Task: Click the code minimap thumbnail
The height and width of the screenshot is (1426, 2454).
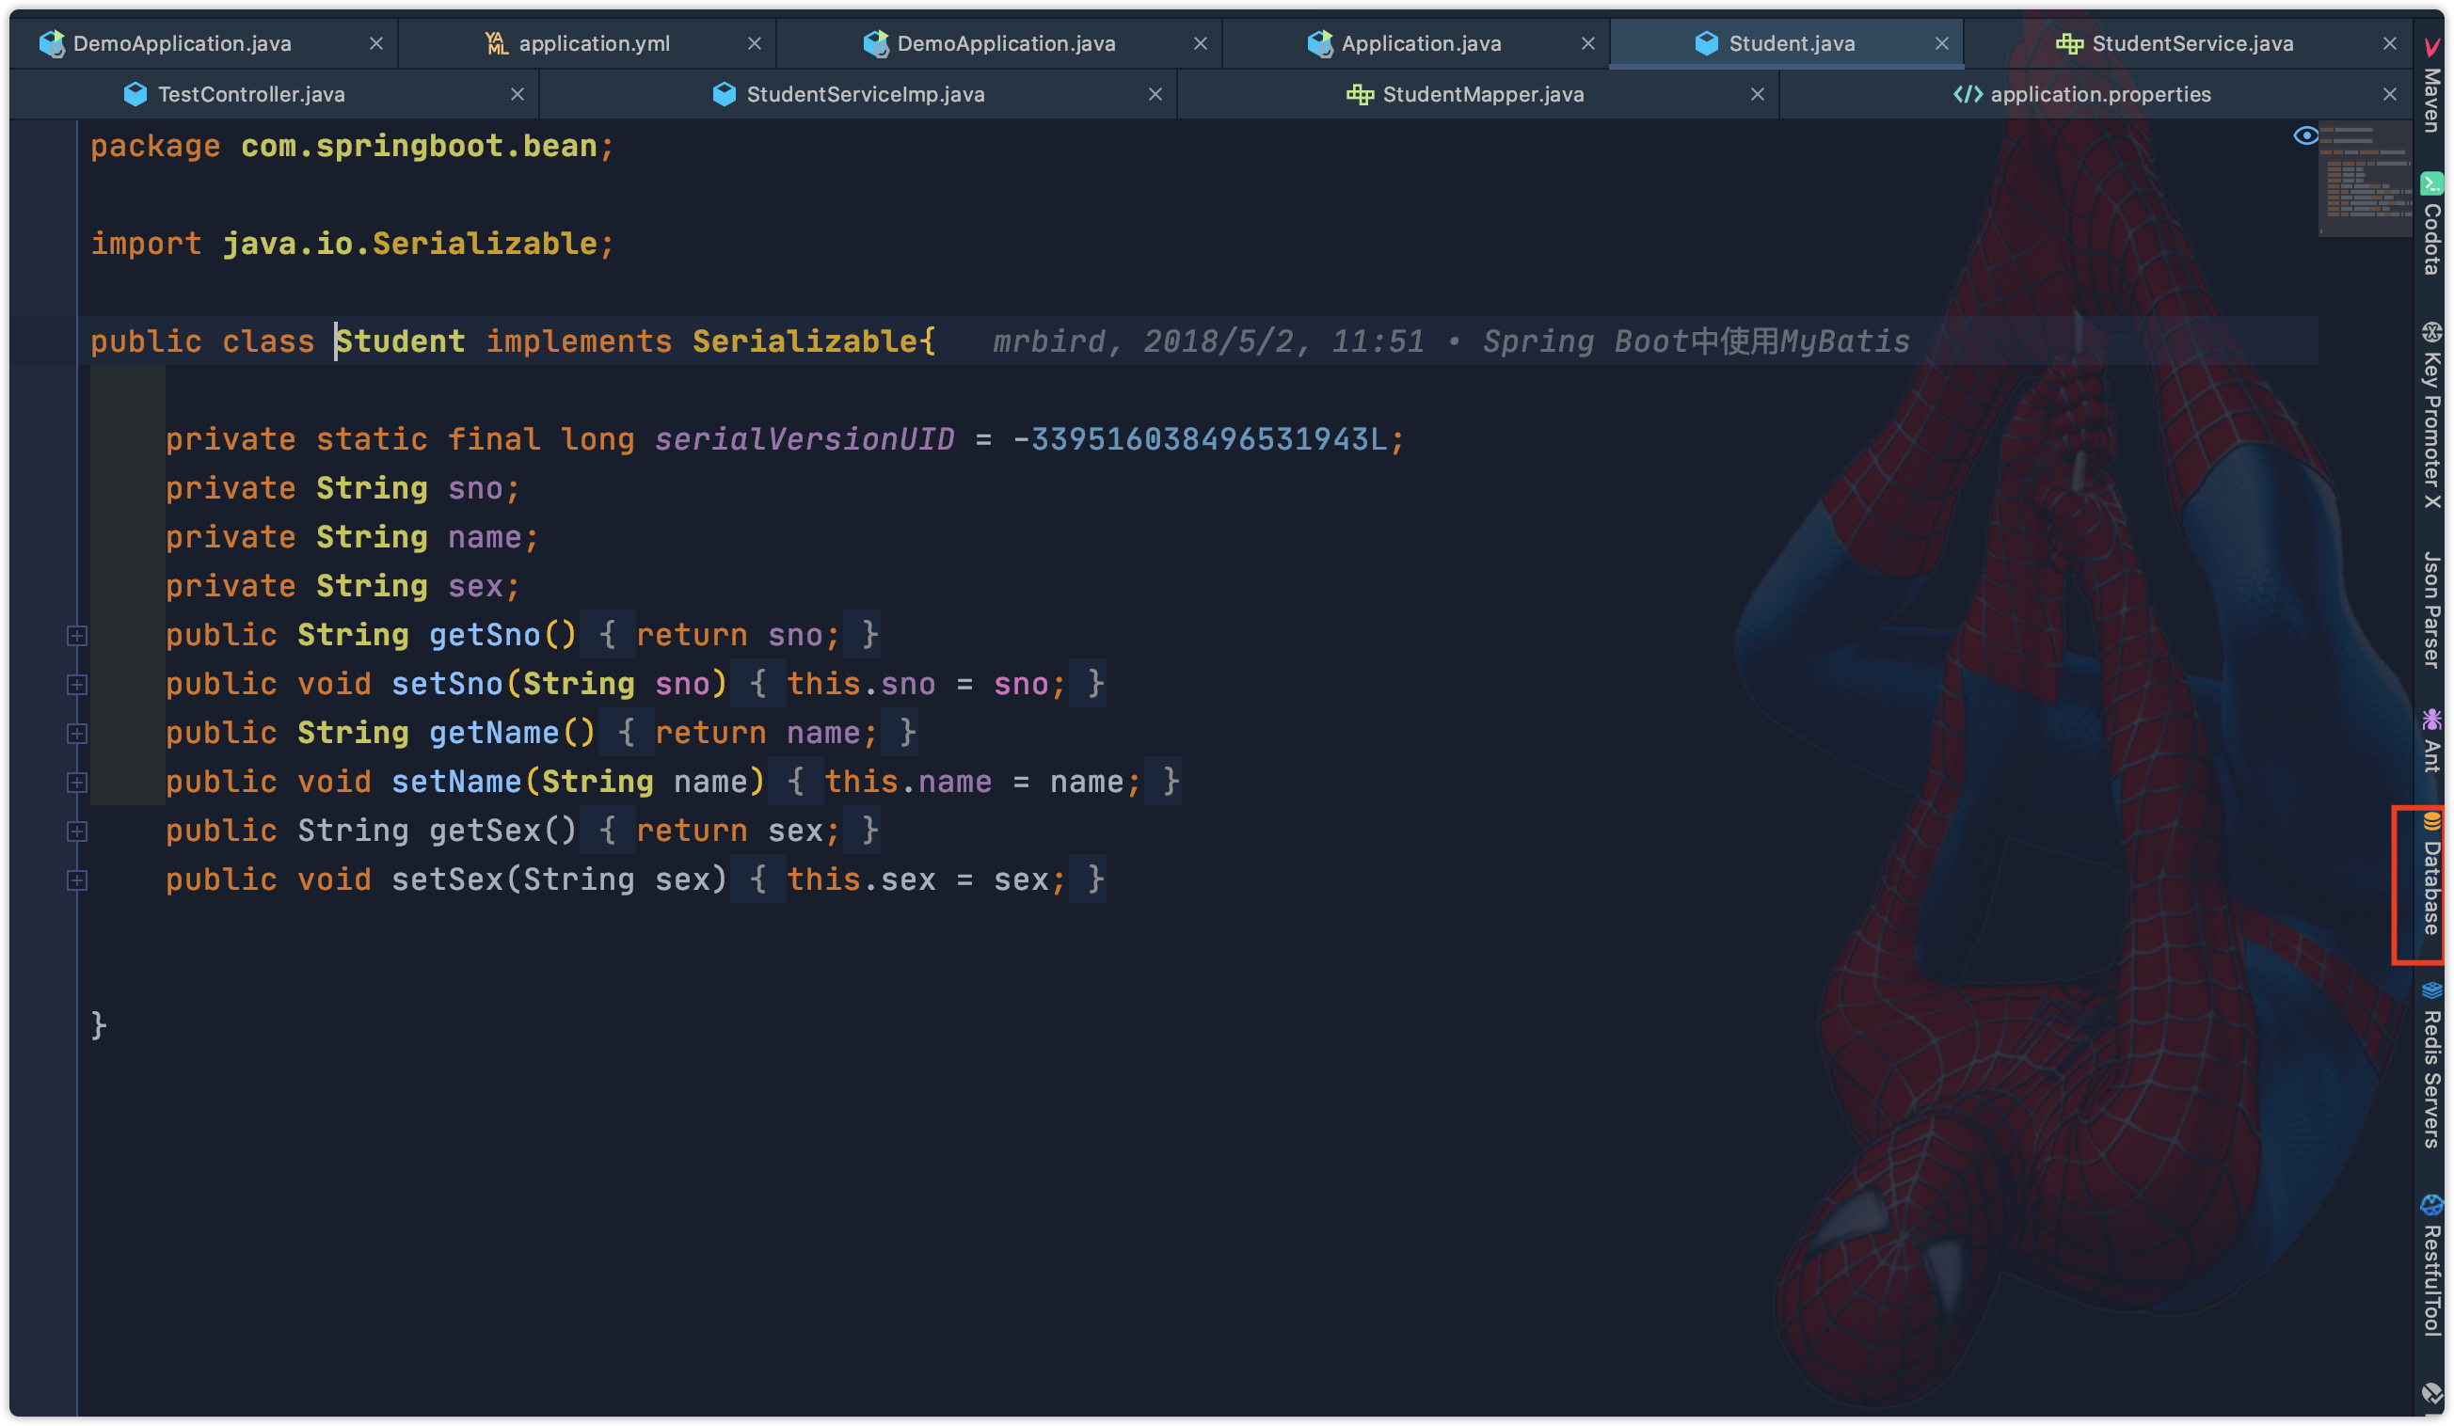Action: pyautogui.click(x=2364, y=178)
